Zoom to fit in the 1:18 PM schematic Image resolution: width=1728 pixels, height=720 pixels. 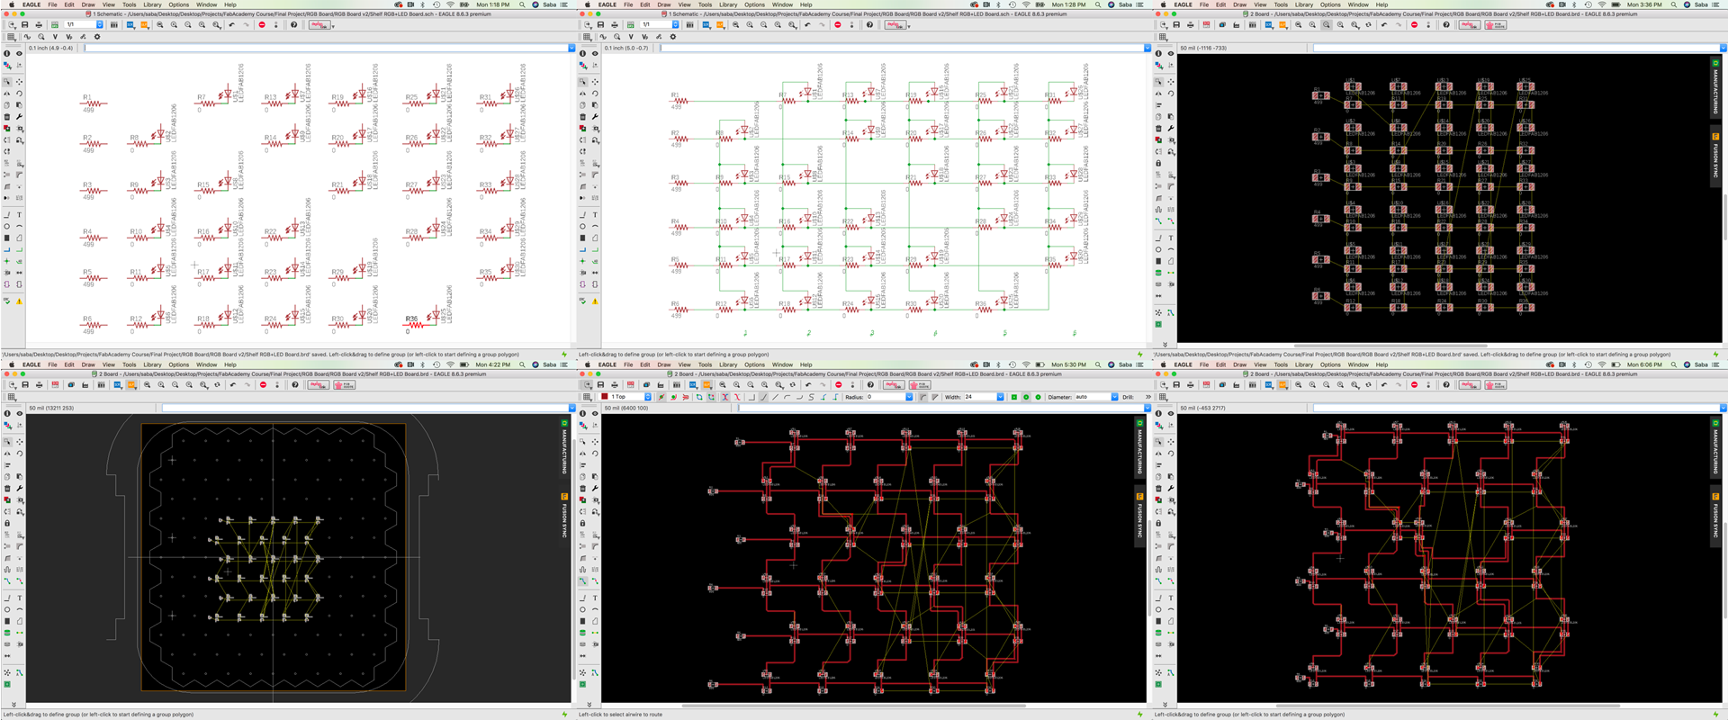point(160,24)
